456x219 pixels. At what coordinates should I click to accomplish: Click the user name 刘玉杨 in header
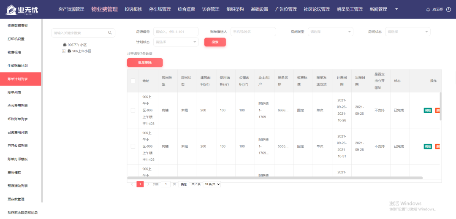437,10
